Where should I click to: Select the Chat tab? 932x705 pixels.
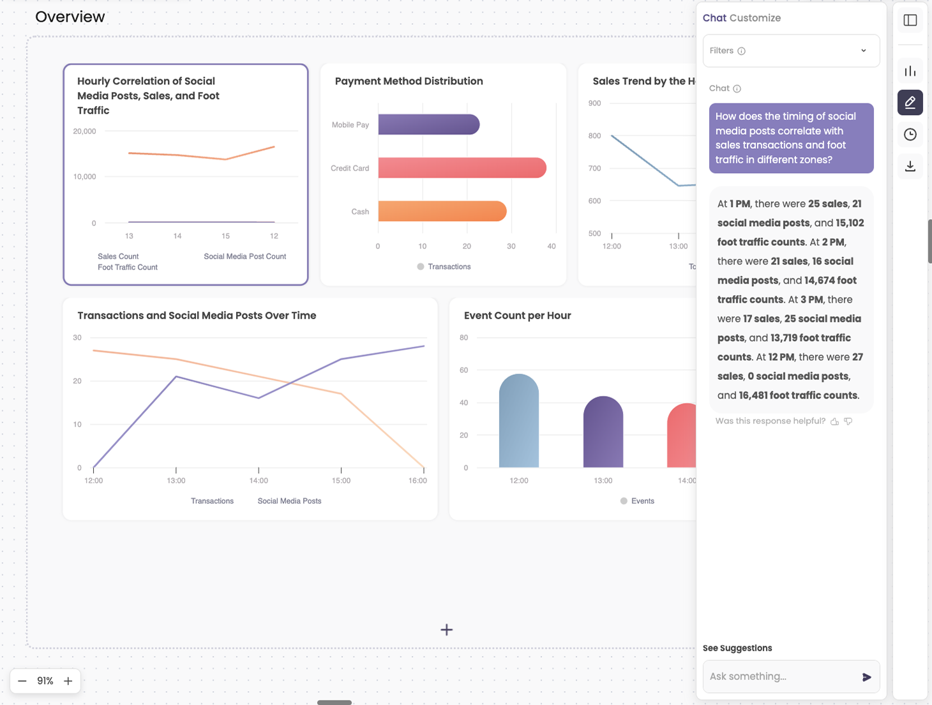pyautogui.click(x=714, y=18)
